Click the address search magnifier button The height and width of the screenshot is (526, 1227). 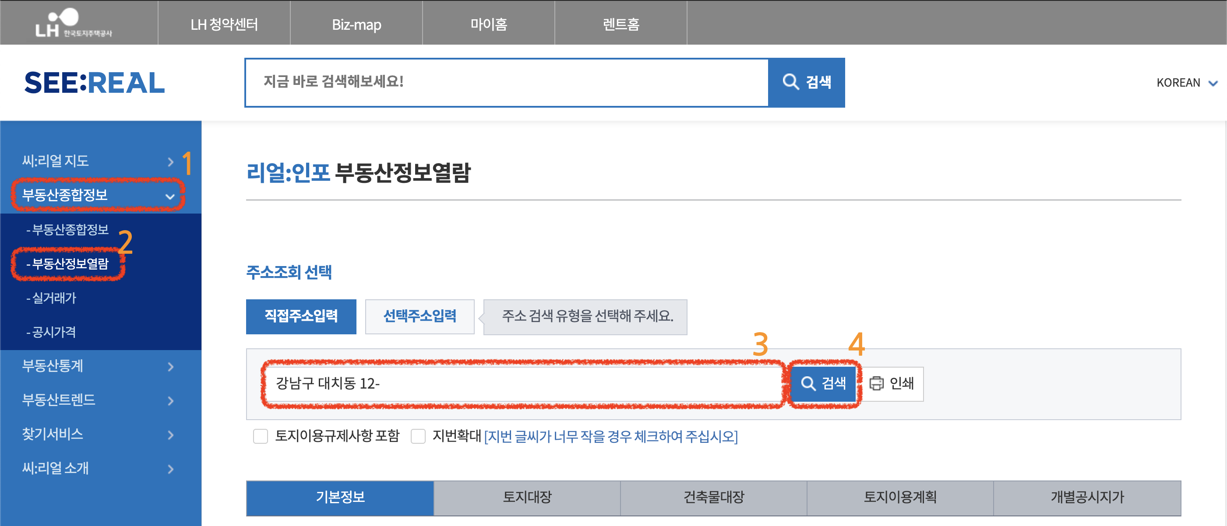click(823, 383)
